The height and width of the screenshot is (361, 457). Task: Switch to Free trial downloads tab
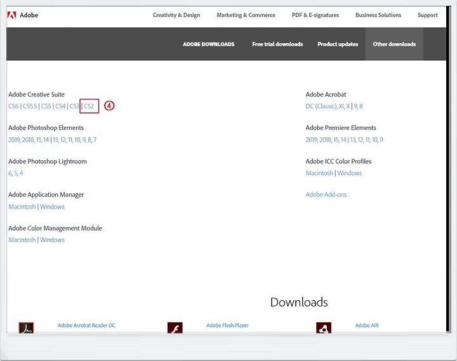[x=277, y=44]
